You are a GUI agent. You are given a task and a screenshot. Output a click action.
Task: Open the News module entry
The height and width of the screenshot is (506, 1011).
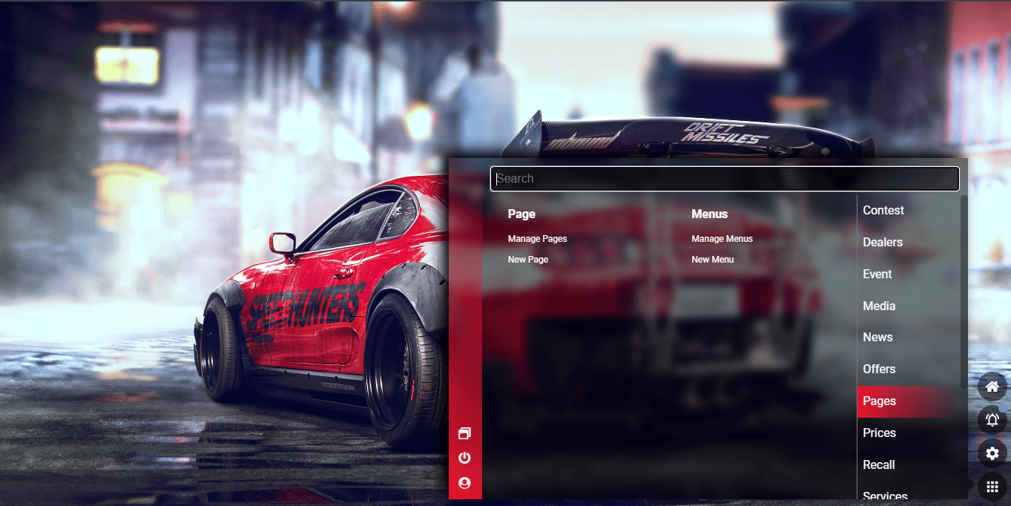[x=877, y=338]
